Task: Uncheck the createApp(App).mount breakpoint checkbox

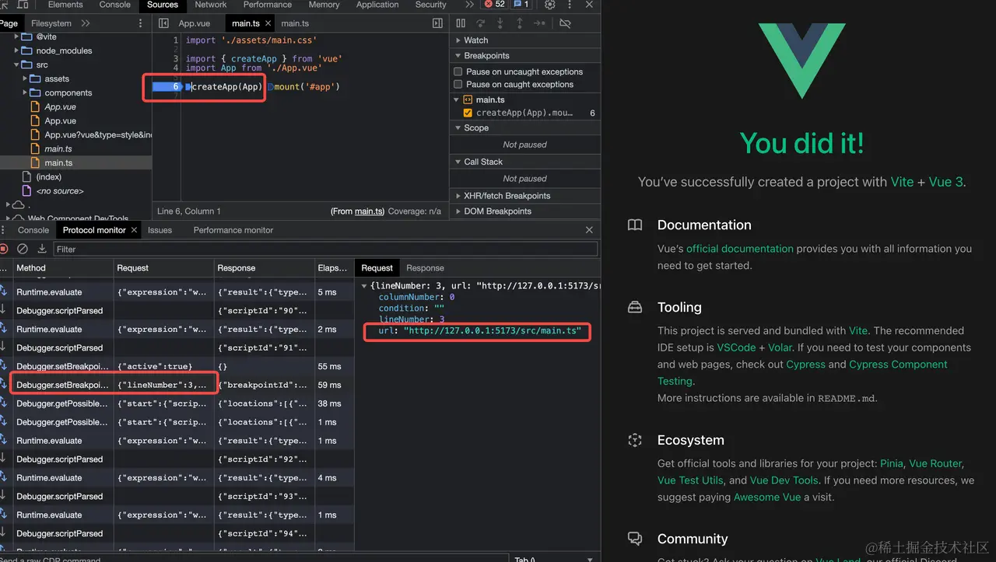Action: [x=468, y=113]
